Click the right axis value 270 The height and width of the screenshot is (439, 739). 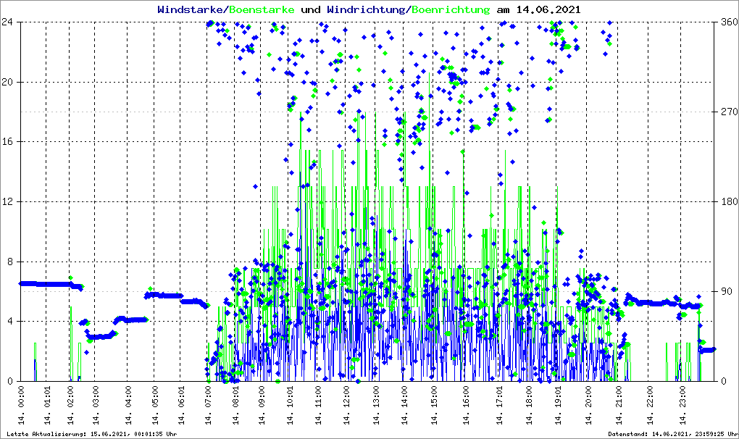pyautogui.click(x=729, y=112)
